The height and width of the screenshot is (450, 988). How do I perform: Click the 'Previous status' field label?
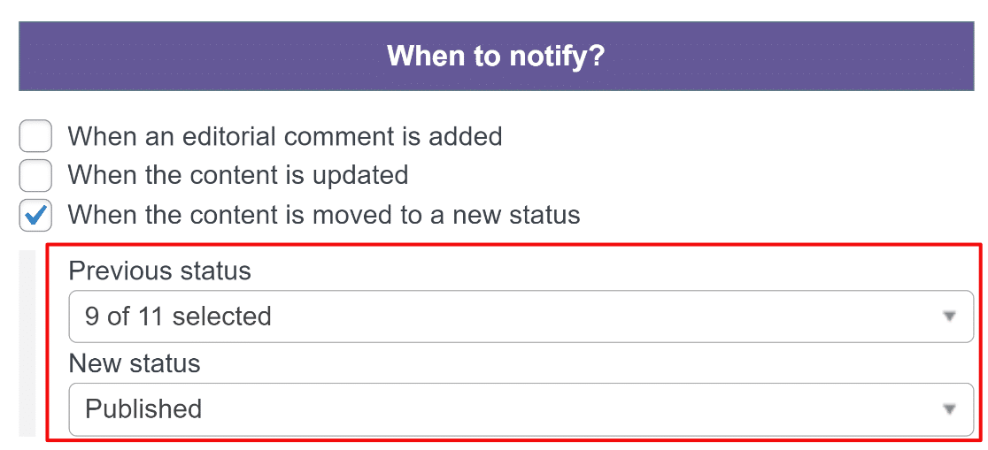pyautogui.click(x=160, y=271)
